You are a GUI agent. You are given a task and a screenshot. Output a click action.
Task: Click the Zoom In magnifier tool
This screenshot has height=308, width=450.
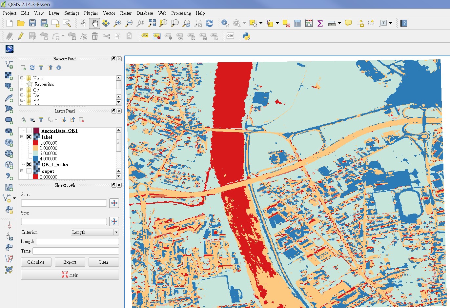coord(117,23)
